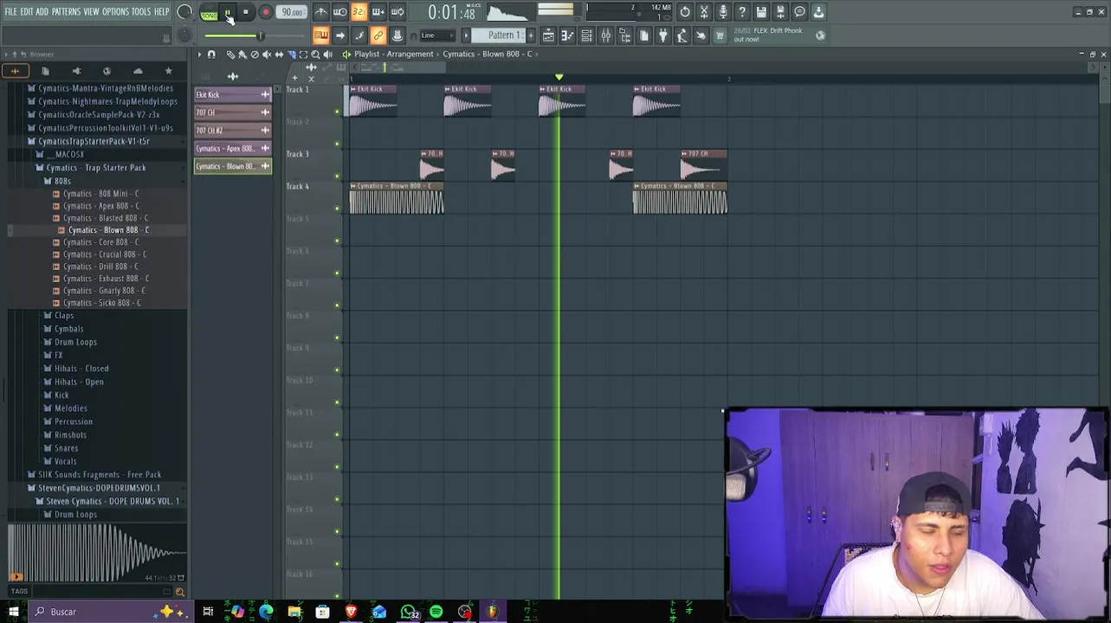Select the playlist mute tool
This screenshot has width=1111, height=623.
[267, 55]
